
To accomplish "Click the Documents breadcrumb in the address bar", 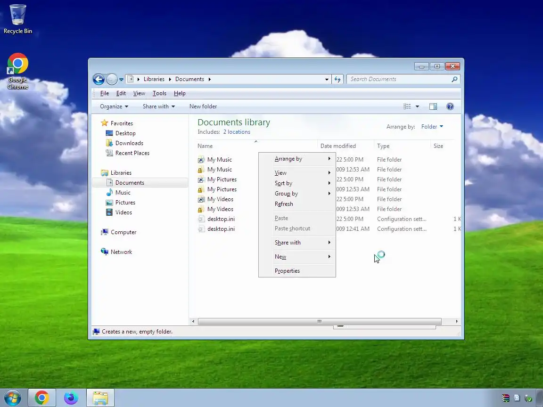I will (189, 79).
